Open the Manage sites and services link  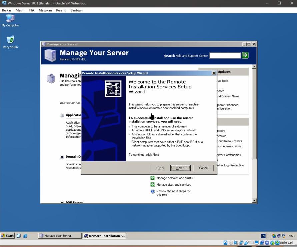coord(174,184)
